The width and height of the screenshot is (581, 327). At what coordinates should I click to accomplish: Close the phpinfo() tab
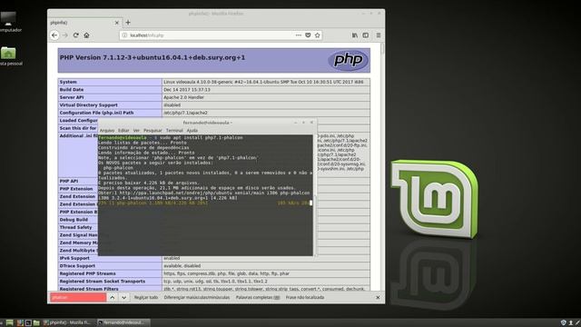point(117,23)
